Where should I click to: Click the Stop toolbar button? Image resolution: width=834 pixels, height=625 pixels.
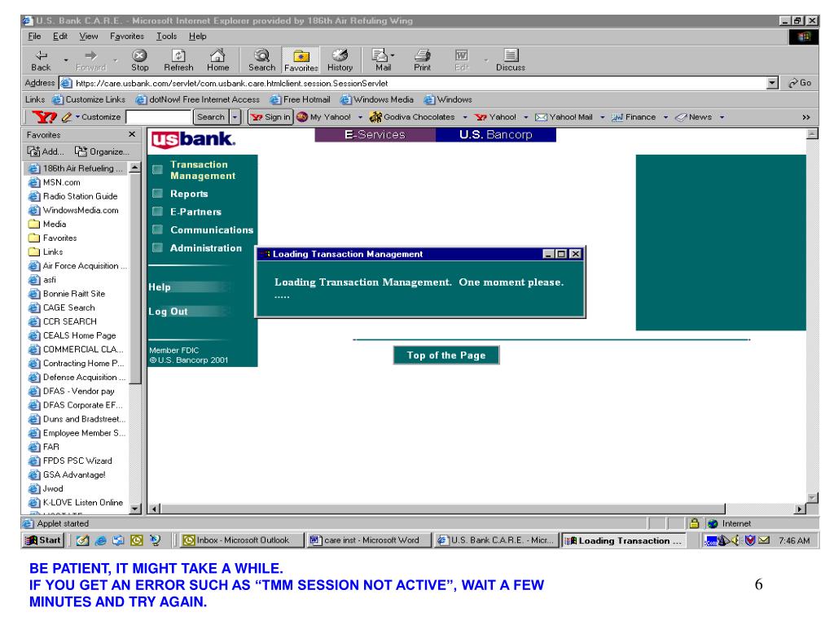[x=139, y=60]
